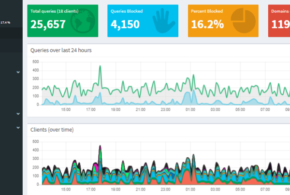Viewport: 290px width, 195px height.
Task: Expand the middle sidebar chevron
Action: [x=18, y=114]
